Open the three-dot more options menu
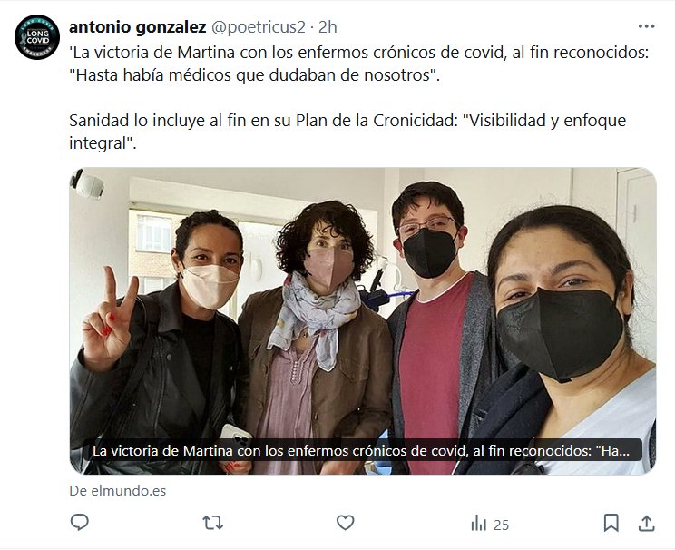The width and height of the screenshot is (675, 550). point(647,26)
